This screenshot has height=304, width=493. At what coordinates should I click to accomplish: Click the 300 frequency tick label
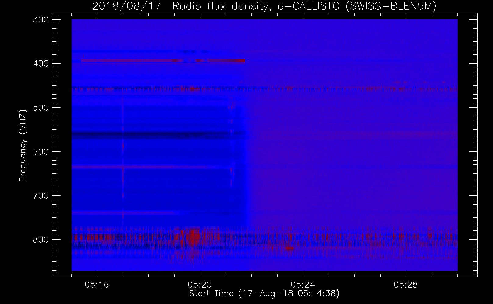pos(41,19)
